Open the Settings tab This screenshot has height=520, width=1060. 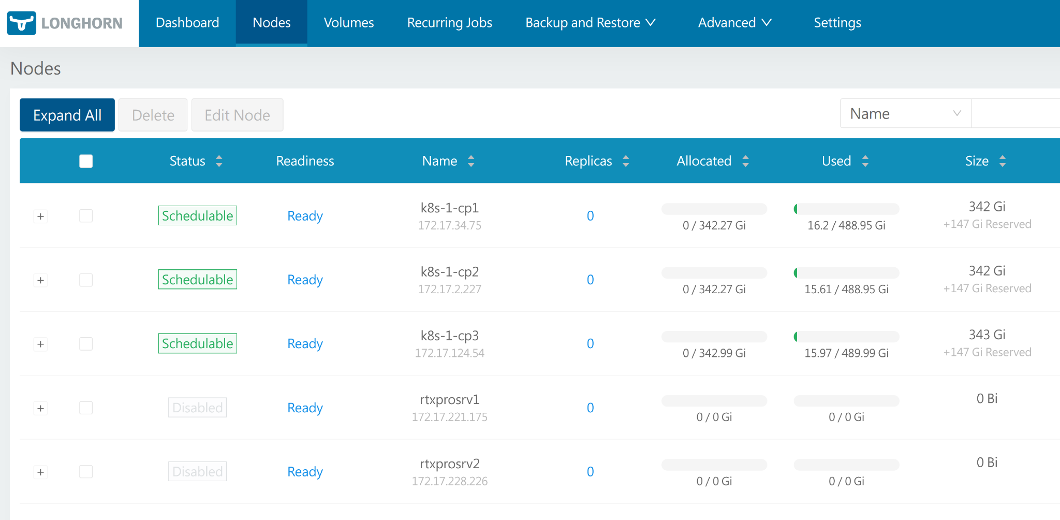tap(837, 23)
